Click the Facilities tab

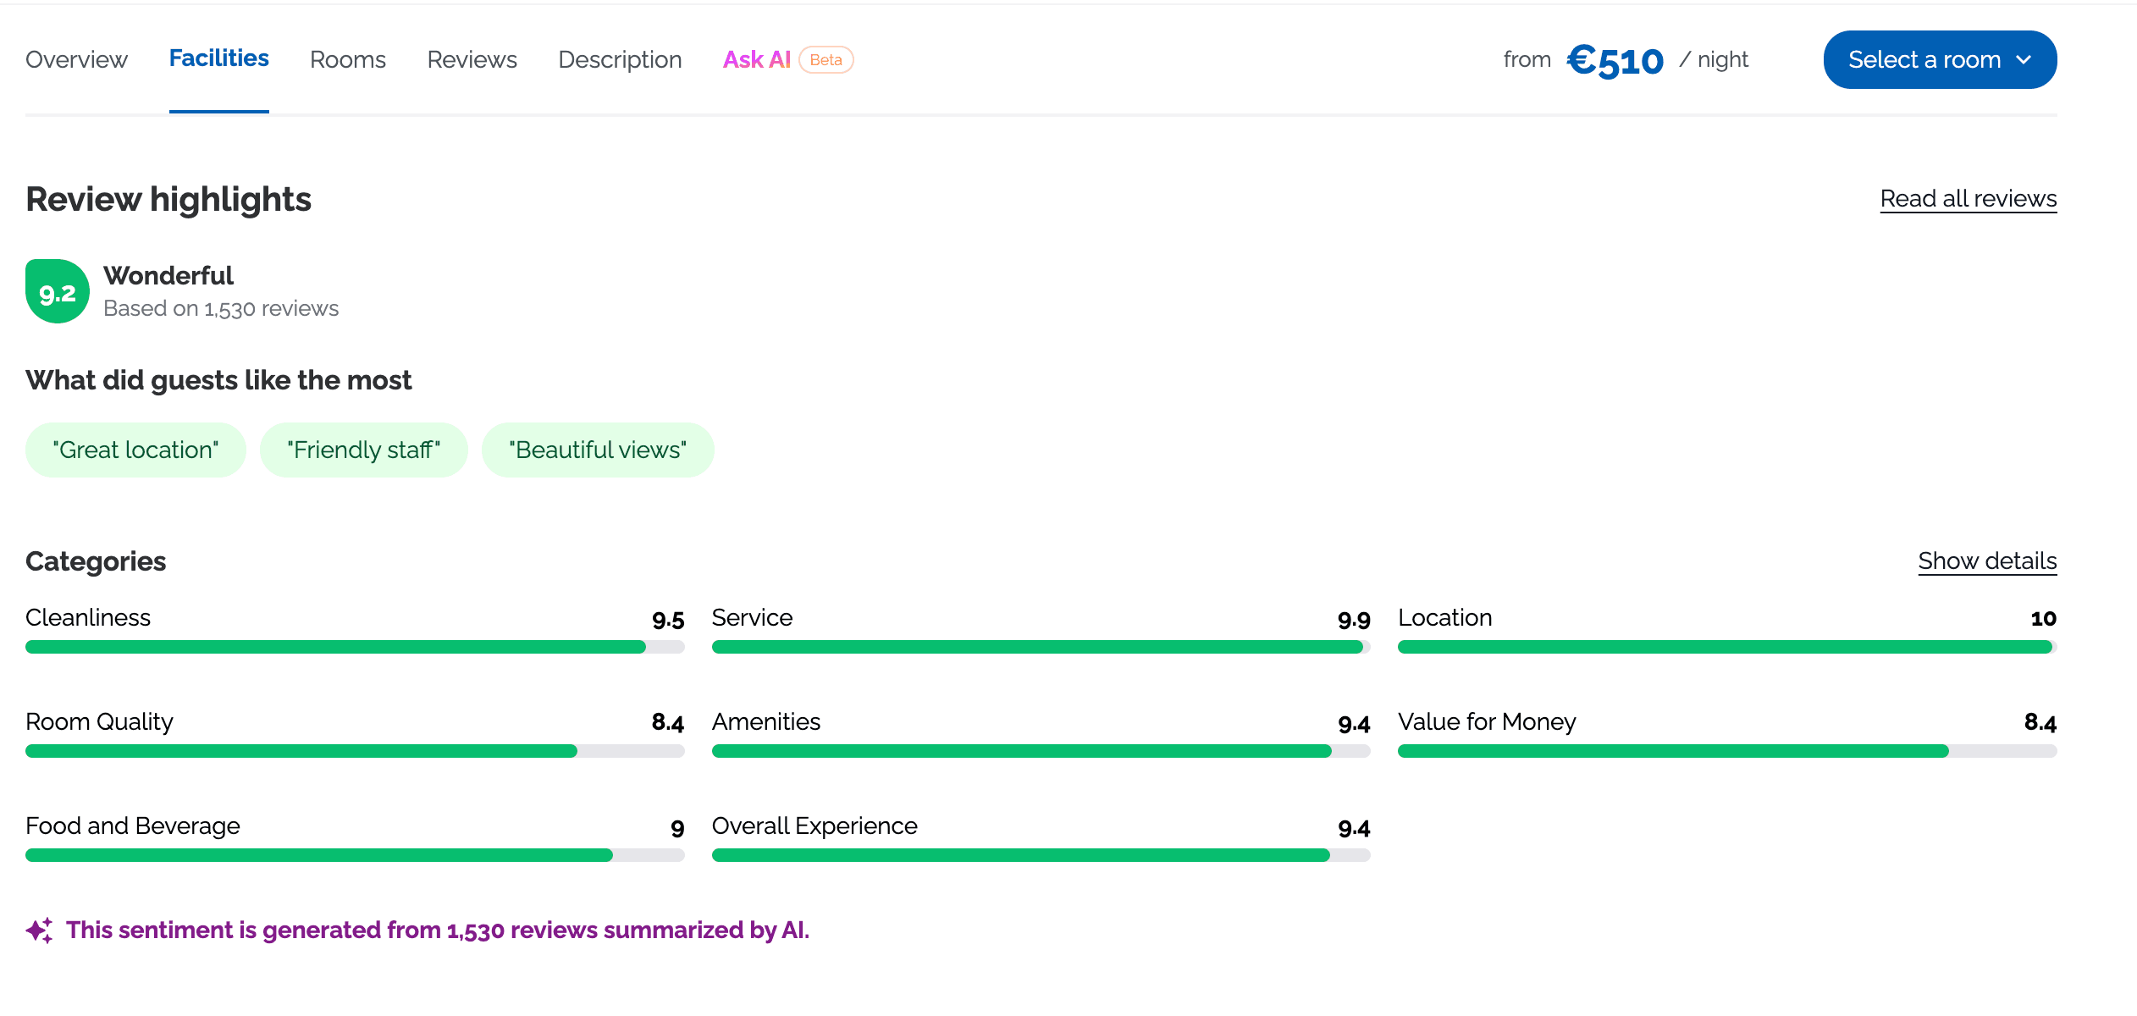[x=218, y=58]
